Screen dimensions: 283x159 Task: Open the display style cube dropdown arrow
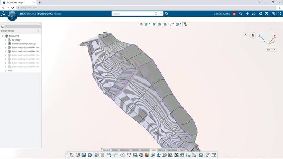coord(180,24)
